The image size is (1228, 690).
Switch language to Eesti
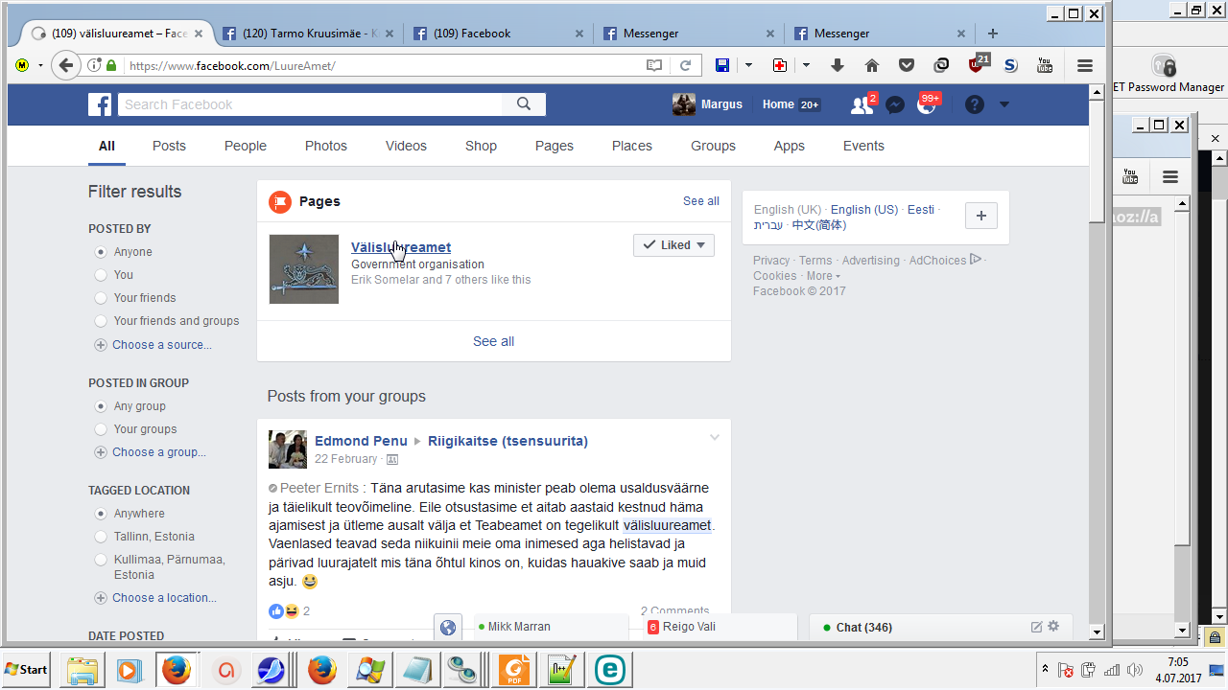pyautogui.click(x=921, y=210)
